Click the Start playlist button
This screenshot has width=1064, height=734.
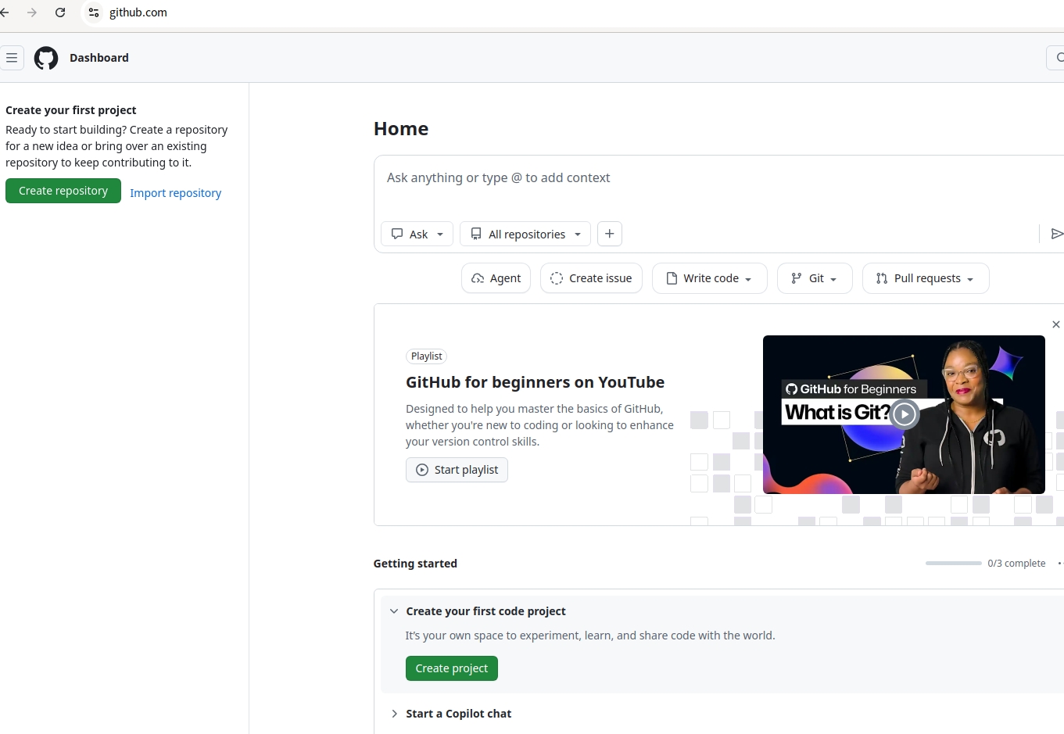click(x=457, y=470)
